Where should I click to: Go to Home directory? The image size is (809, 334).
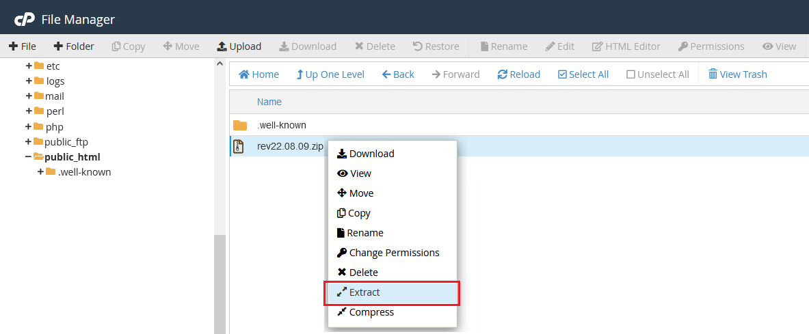point(258,74)
